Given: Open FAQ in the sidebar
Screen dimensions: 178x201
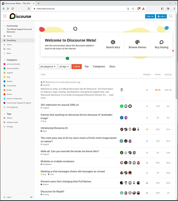Looking at the screenshot, I should 8,49.
